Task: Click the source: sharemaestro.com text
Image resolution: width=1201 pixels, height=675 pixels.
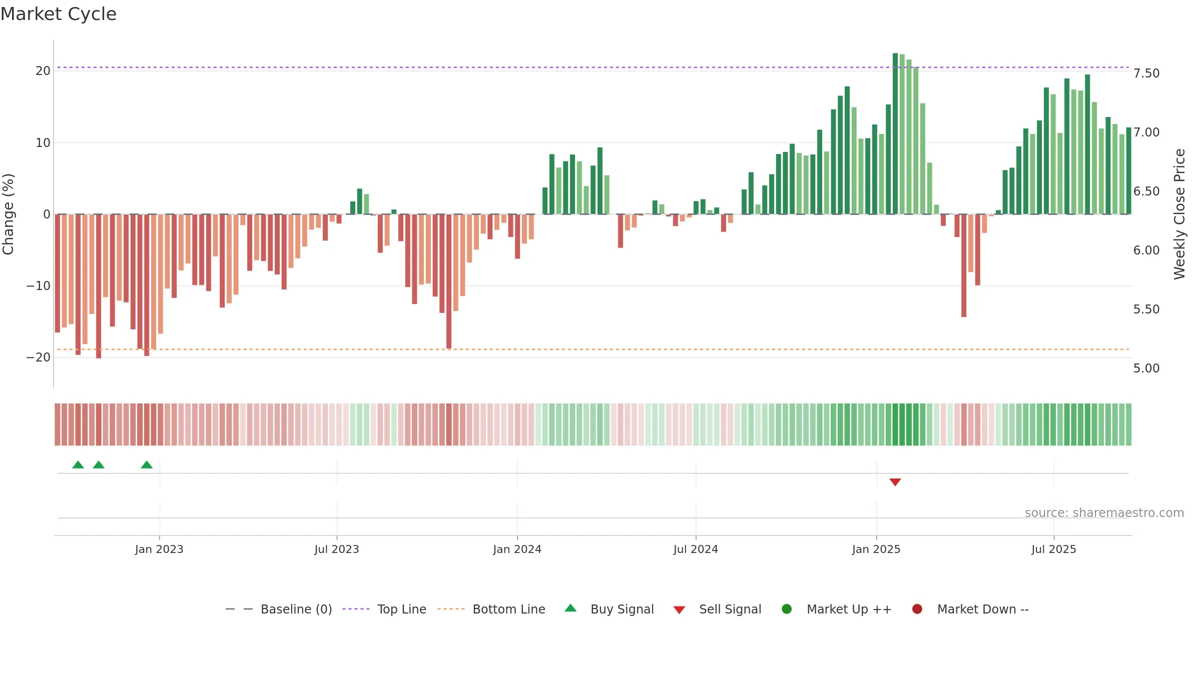Action: click(x=1104, y=513)
